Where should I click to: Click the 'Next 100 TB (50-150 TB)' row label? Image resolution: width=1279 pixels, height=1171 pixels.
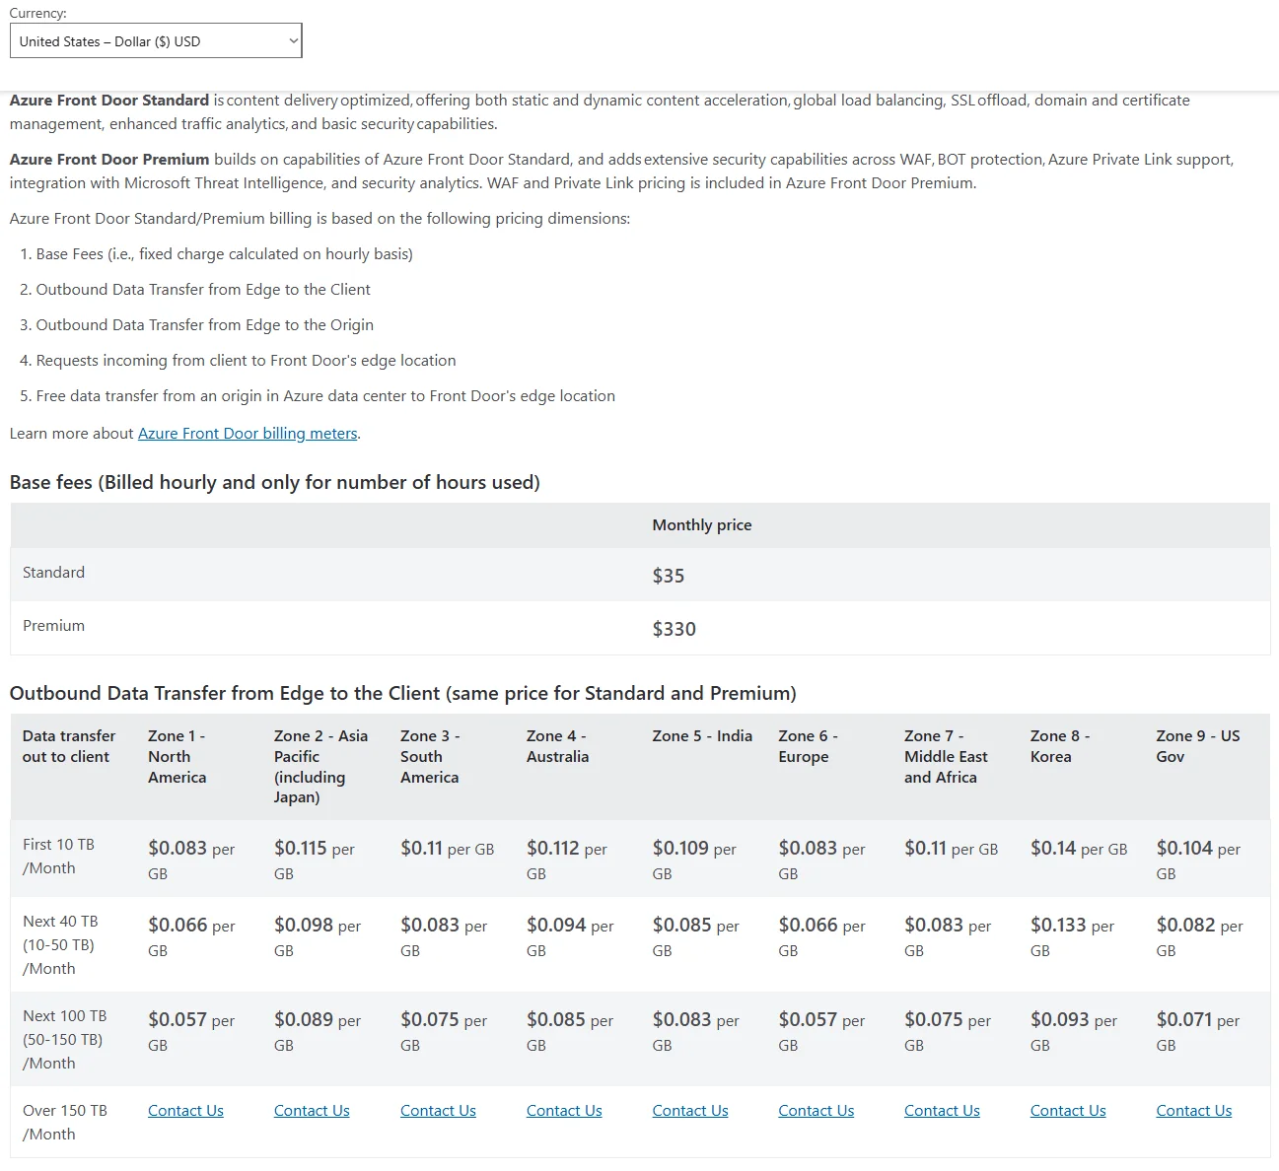coord(65,1040)
